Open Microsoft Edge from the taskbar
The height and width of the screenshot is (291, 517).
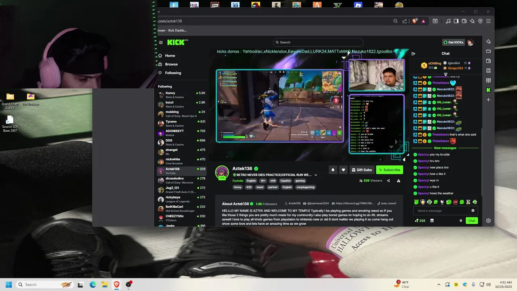click(92, 285)
